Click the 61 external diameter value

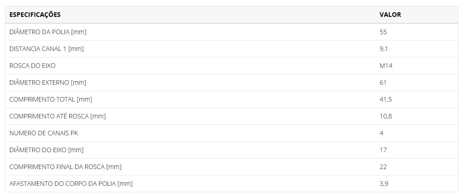(383, 82)
